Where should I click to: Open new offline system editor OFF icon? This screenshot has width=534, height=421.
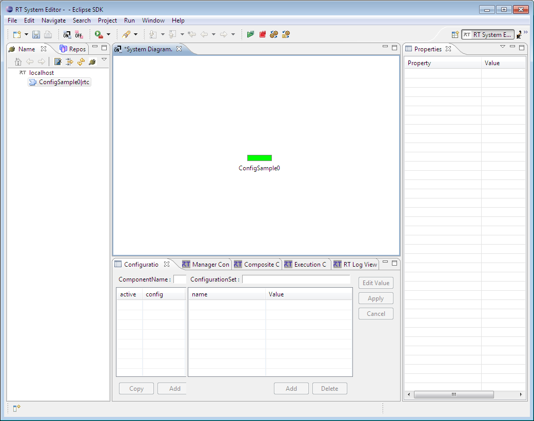click(x=79, y=34)
